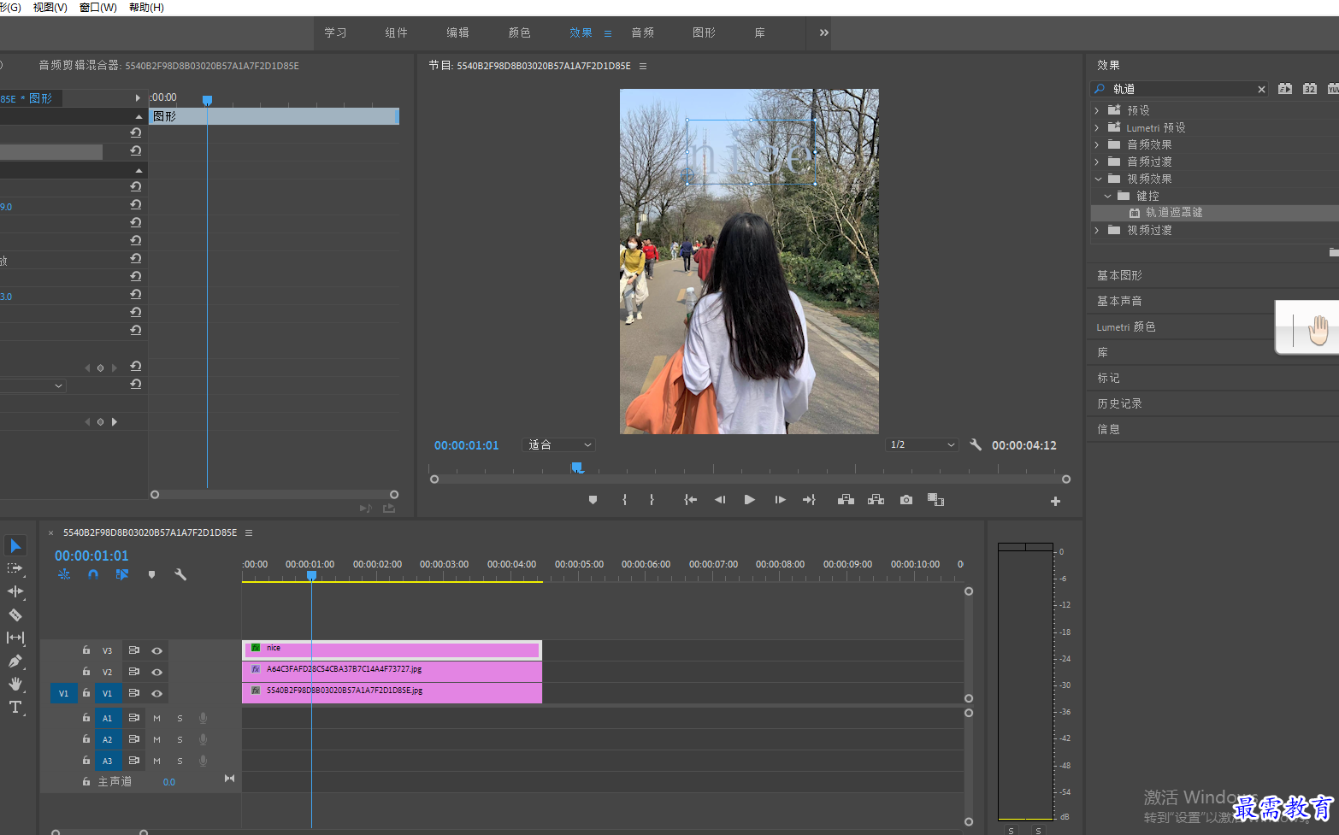
Task: Toggle V3 track lock
Action: pos(86,650)
